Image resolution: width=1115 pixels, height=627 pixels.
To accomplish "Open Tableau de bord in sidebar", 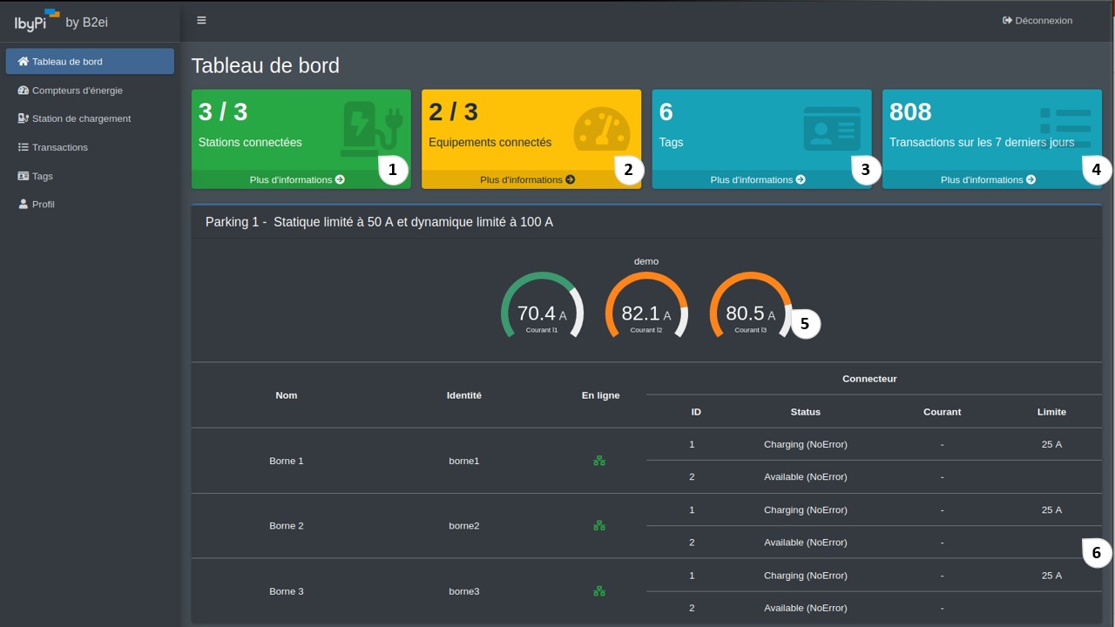I will (90, 62).
